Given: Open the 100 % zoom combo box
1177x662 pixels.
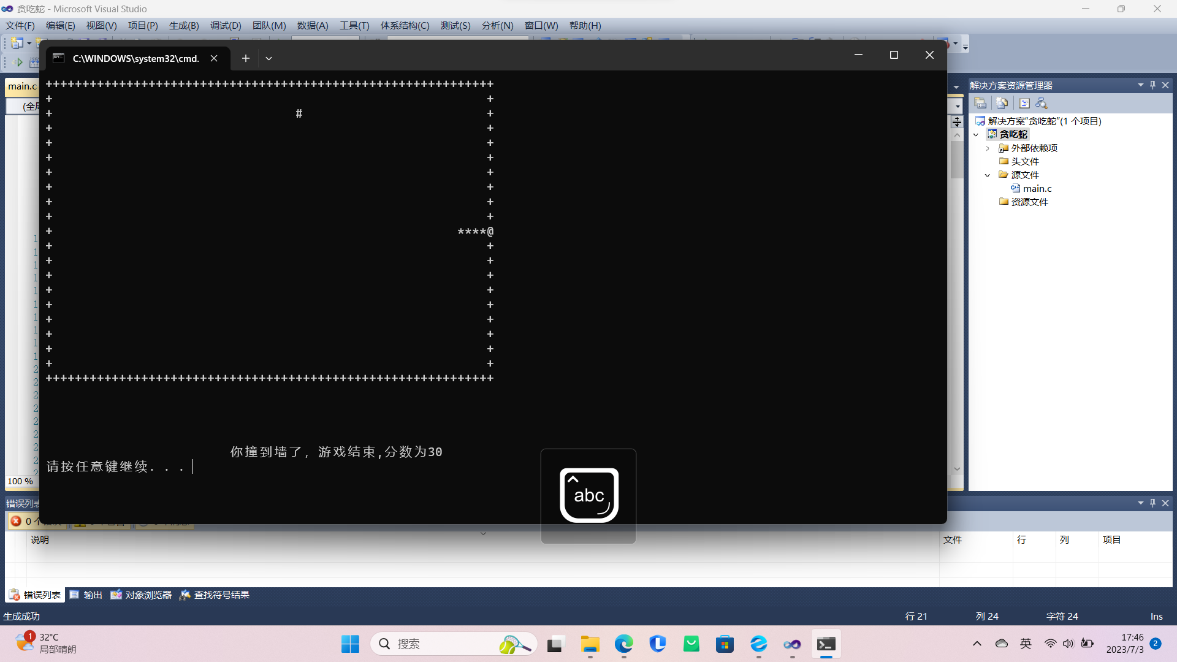Looking at the screenshot, I should (21, 481).
